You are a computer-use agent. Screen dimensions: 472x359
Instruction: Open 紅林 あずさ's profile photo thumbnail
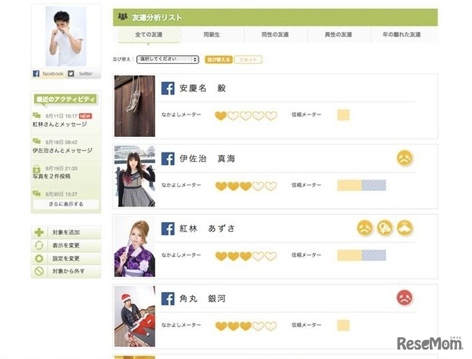click(134, 247)
